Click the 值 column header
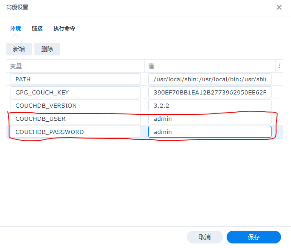 click(209, 66)
